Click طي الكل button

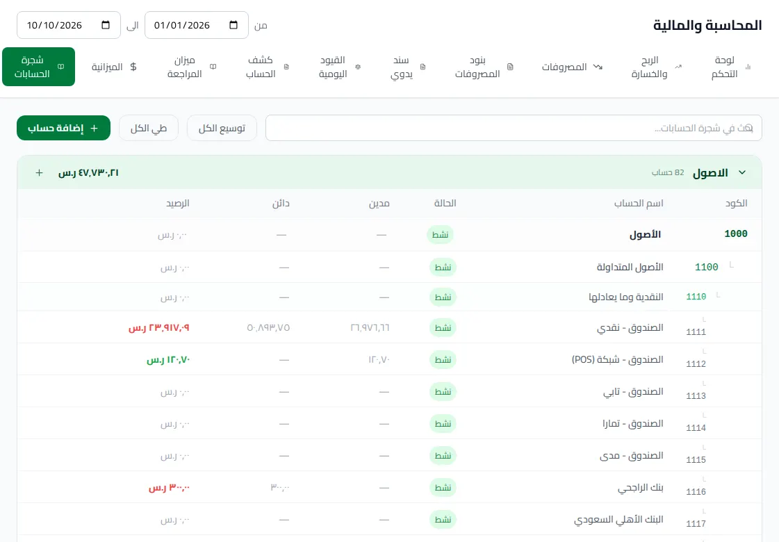149,128
